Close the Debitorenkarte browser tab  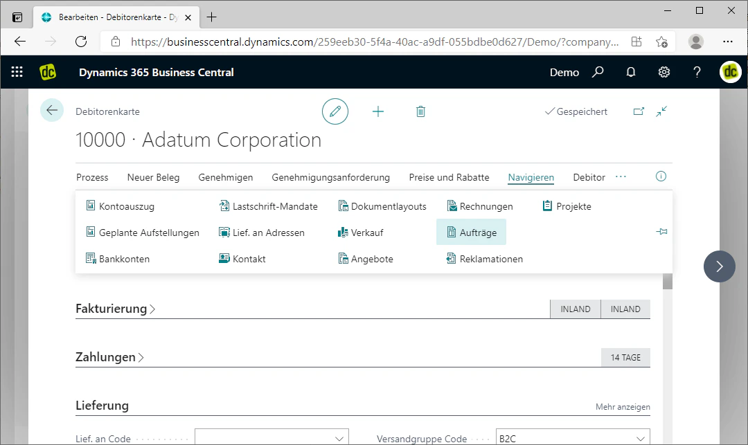point(188,17)
